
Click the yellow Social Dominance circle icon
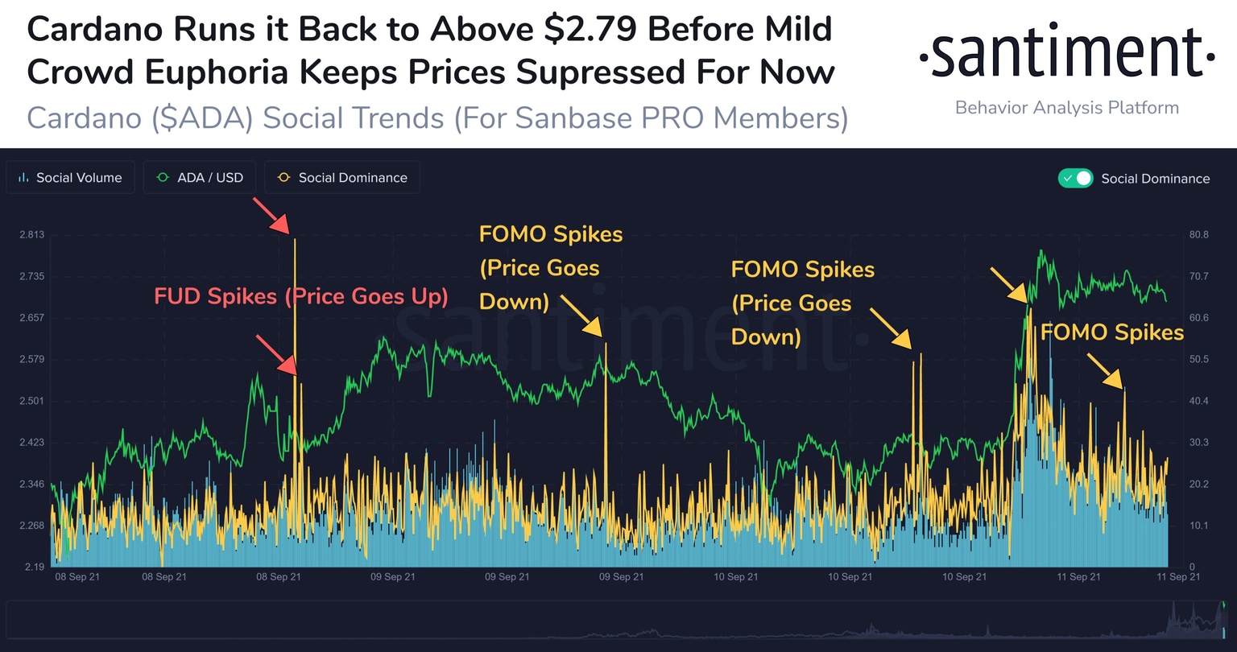click(x=283, y=177)
